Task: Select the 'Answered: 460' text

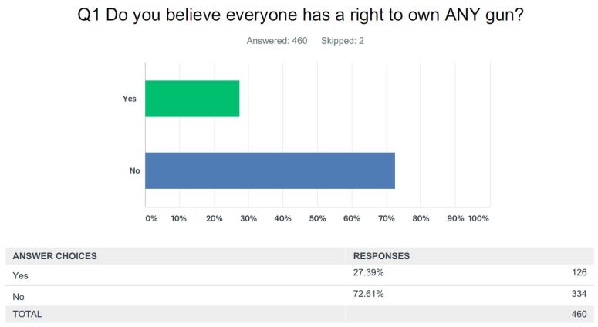Action: tap(277, 41)
